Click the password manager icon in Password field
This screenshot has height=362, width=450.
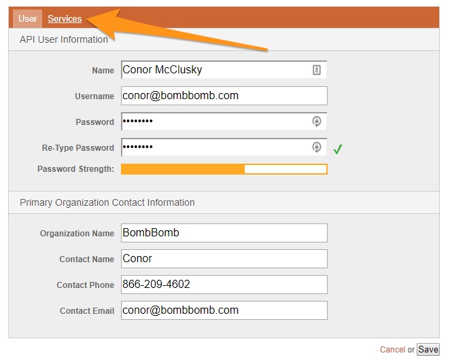pyautogui.click(x=316, y=122)
